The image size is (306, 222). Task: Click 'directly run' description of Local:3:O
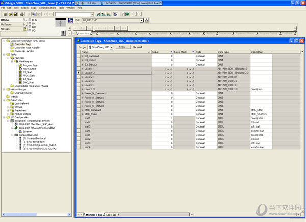tap(257, 89)
